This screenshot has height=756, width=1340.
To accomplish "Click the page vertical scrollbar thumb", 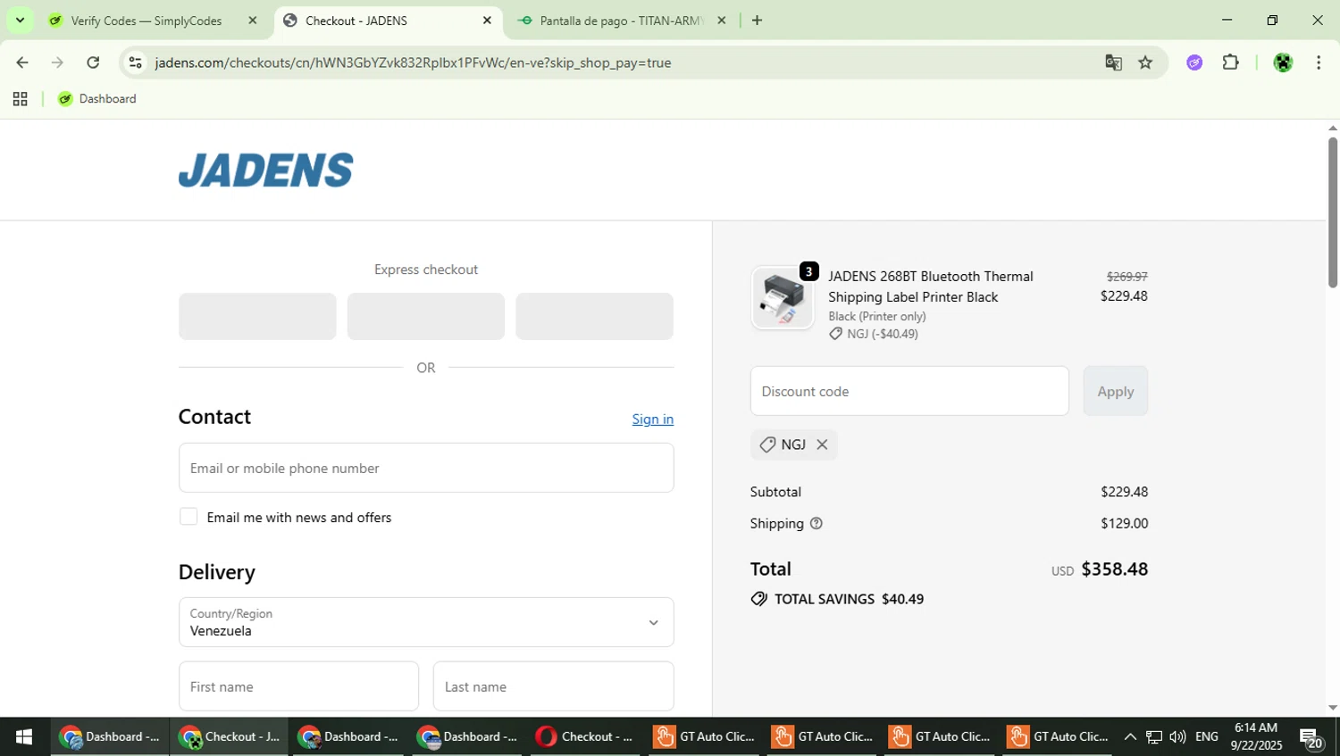I will click(x=1332, y=212).
